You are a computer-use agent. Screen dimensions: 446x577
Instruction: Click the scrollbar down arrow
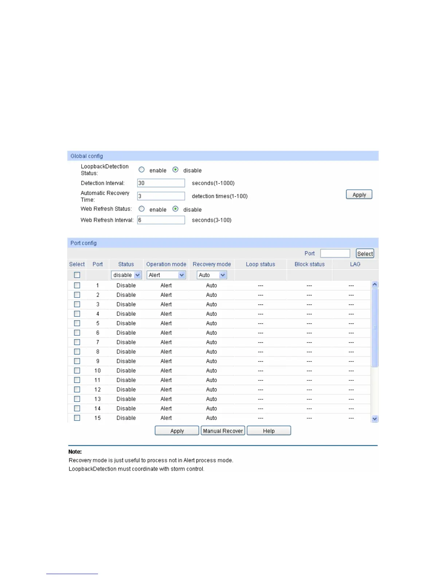coord(375,419)
